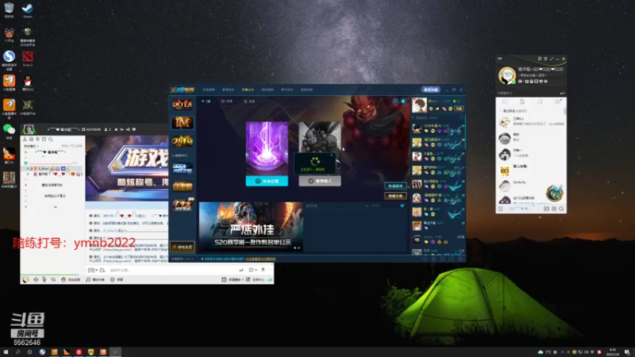The height and width of the screenshot is (357, 635).
Task: Click the headset avatar icon at YY channel bottom-left
Action: point(25,280)
